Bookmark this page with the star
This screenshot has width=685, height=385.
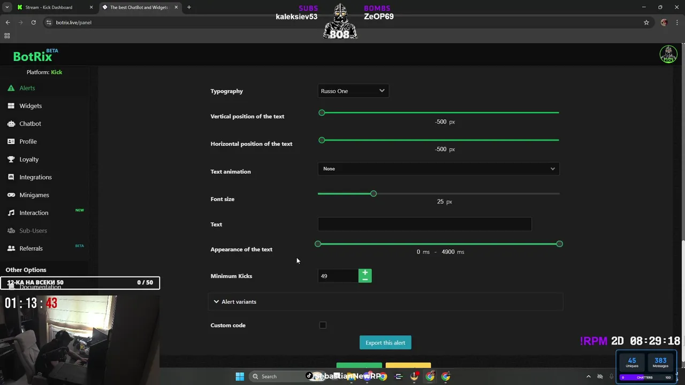[x=646, y=22]
